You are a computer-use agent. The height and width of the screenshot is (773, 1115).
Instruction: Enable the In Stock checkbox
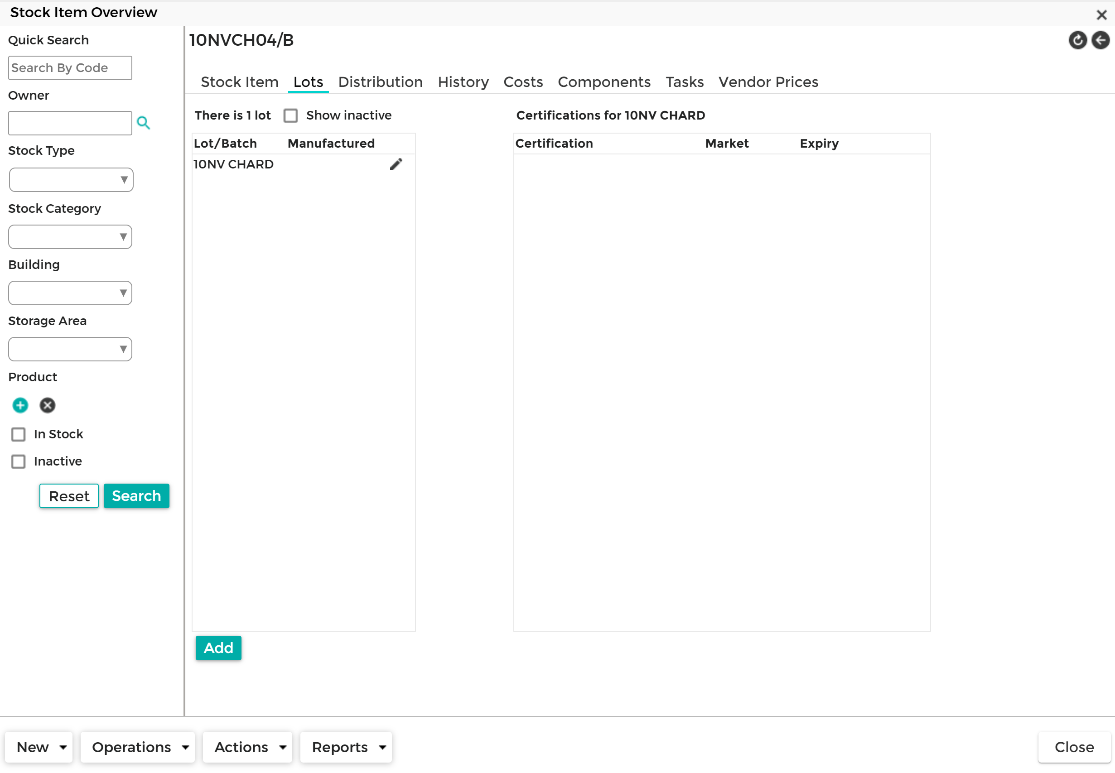(x=19, y=434)
